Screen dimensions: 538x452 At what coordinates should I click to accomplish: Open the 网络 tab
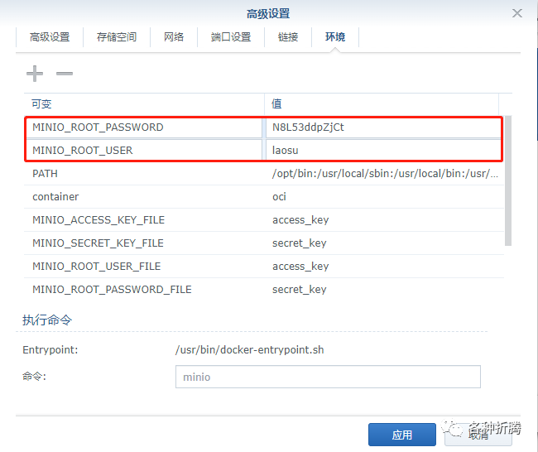tap(174, 37)
